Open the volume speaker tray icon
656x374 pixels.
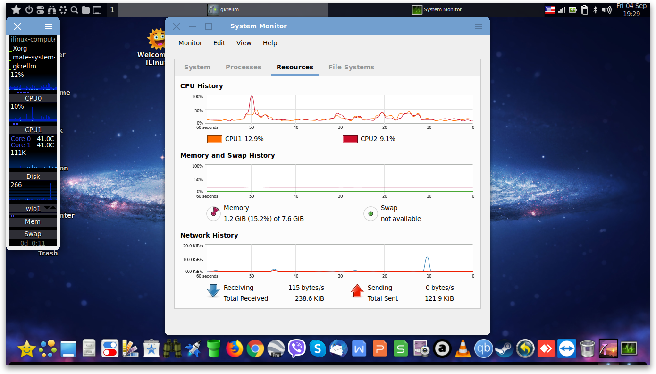607,9
